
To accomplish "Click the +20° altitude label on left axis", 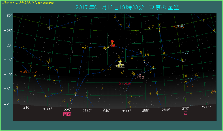I will 7,45.
